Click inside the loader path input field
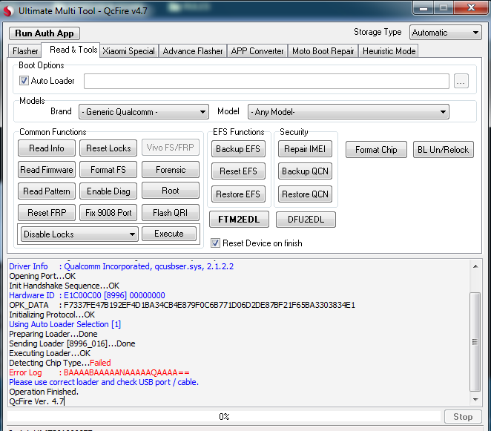Image resolution: width=491 pixels, height=431 pixels. [266, 82]
